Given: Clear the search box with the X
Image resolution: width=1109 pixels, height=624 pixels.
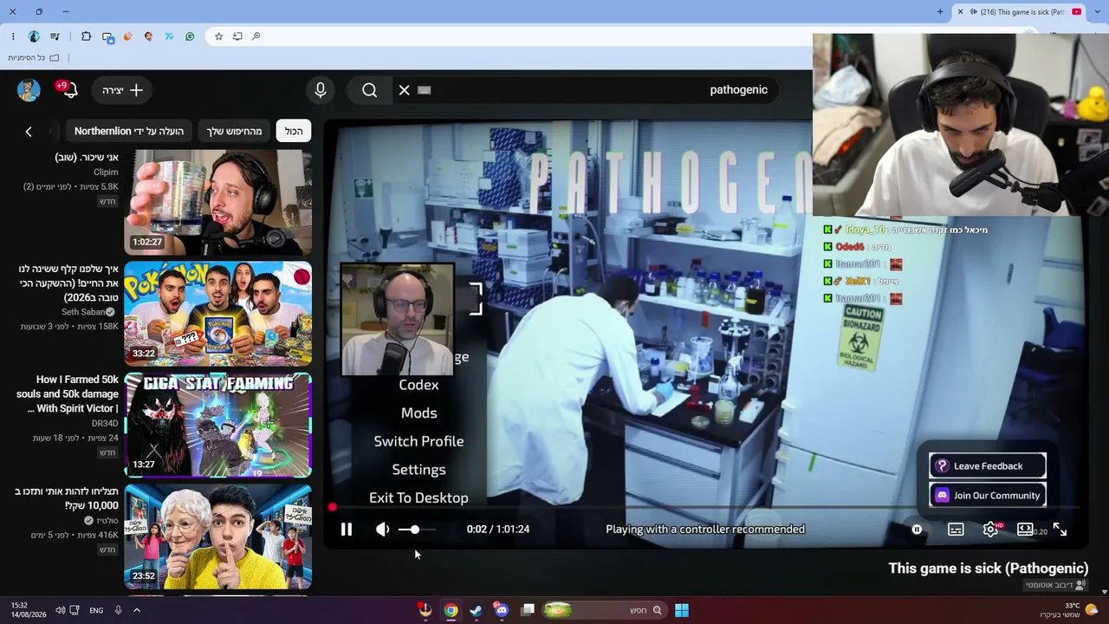Looking at the screenshot, I should click(x=404, y=90).
